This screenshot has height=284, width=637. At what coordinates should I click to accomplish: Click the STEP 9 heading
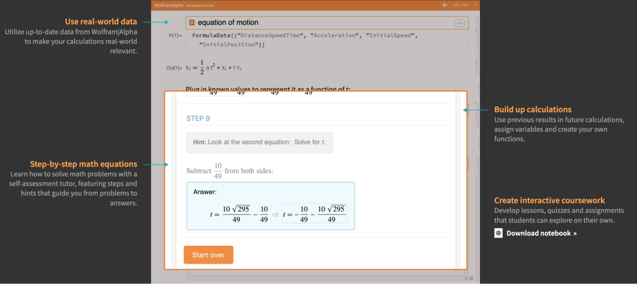198,119
